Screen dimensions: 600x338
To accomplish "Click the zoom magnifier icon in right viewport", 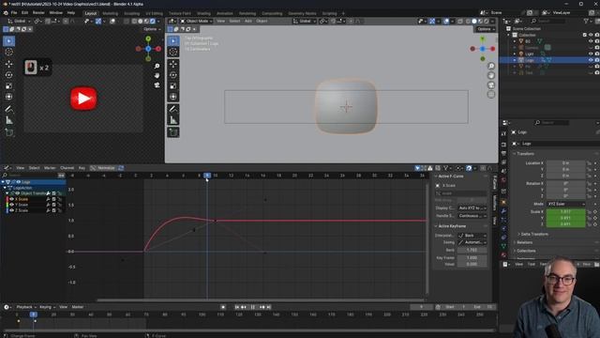I will (x=491, y=66).
